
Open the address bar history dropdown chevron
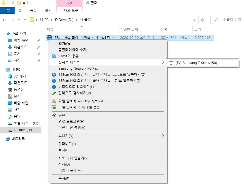(194, 20)
